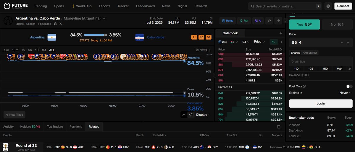Set chart range to ALL

52,50
